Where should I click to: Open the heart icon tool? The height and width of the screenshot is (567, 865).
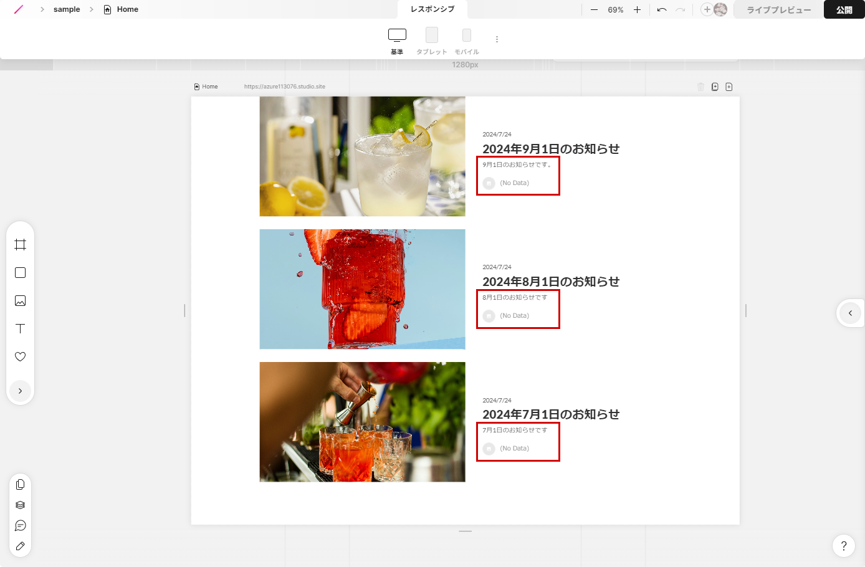20,356
